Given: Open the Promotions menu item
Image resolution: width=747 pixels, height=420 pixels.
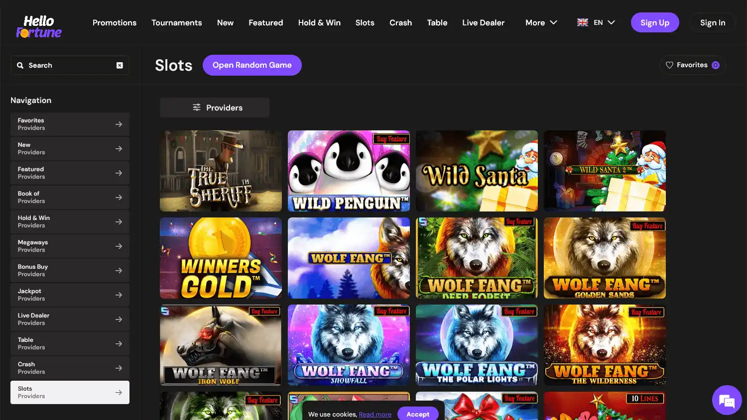Looking at the screenshot, I should [115, 22].
